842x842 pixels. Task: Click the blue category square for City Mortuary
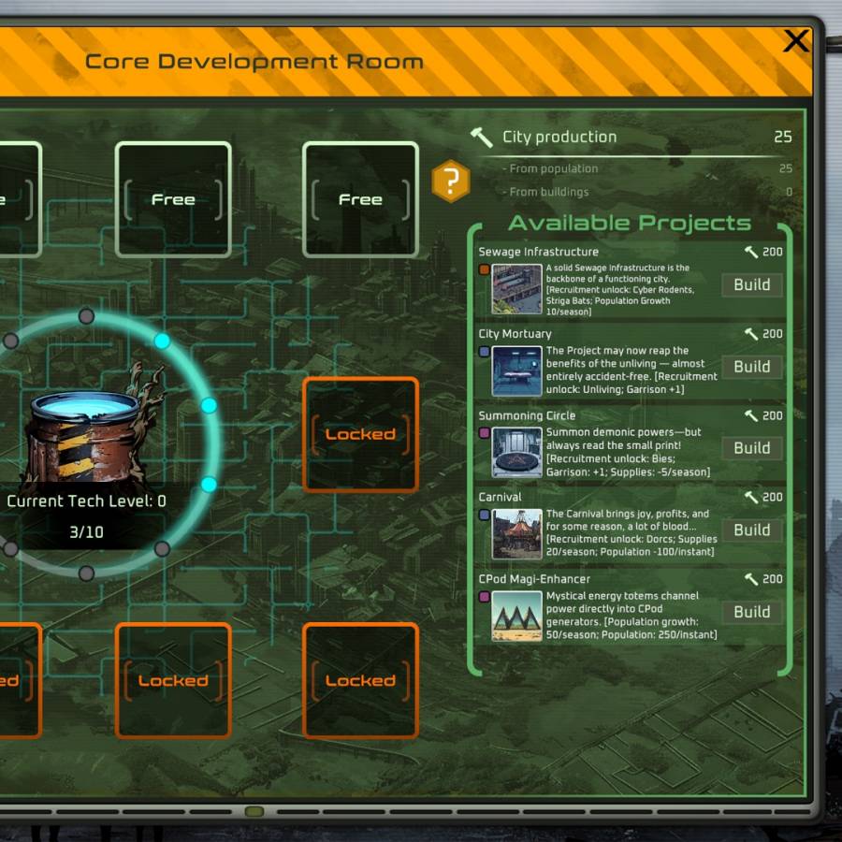point(484,352)
